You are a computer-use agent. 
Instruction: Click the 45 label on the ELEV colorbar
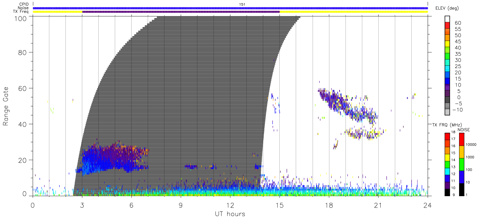tap(457, 42)
